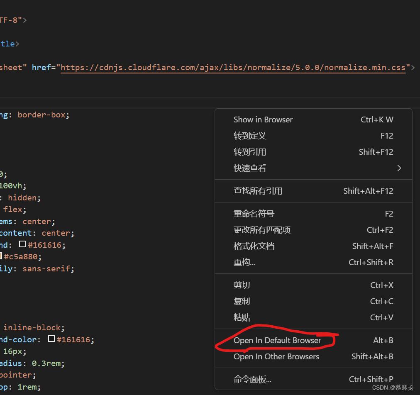Select 转到定义 (Go to Definition)

[313, 136]
